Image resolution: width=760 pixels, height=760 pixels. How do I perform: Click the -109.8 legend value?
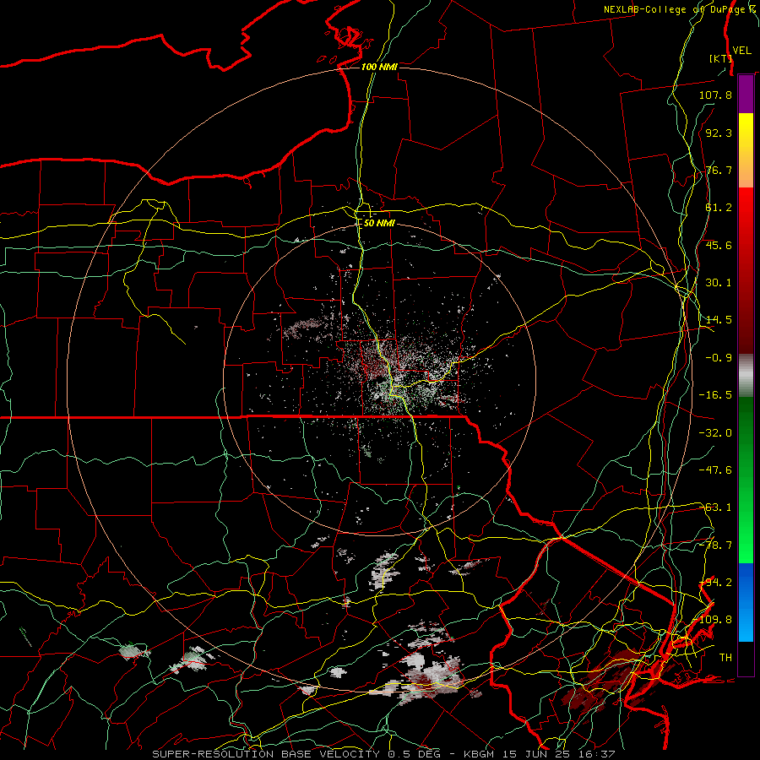pos(715,620)
